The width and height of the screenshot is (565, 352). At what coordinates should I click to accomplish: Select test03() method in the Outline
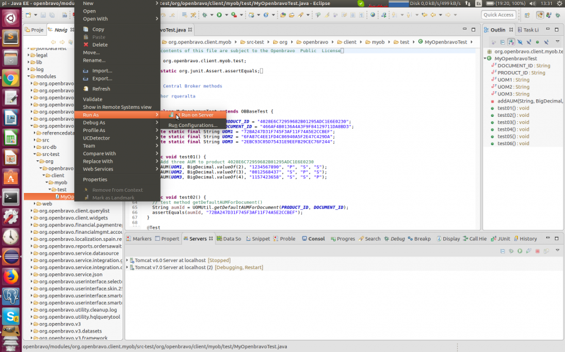506,122
